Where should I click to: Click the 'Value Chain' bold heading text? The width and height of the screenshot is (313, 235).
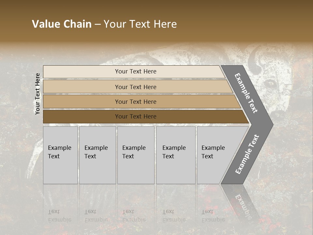pyautogui.click(x=62, y=24)
